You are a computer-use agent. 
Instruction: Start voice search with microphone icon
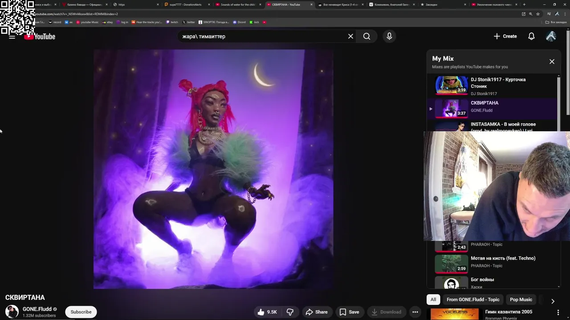389,36
